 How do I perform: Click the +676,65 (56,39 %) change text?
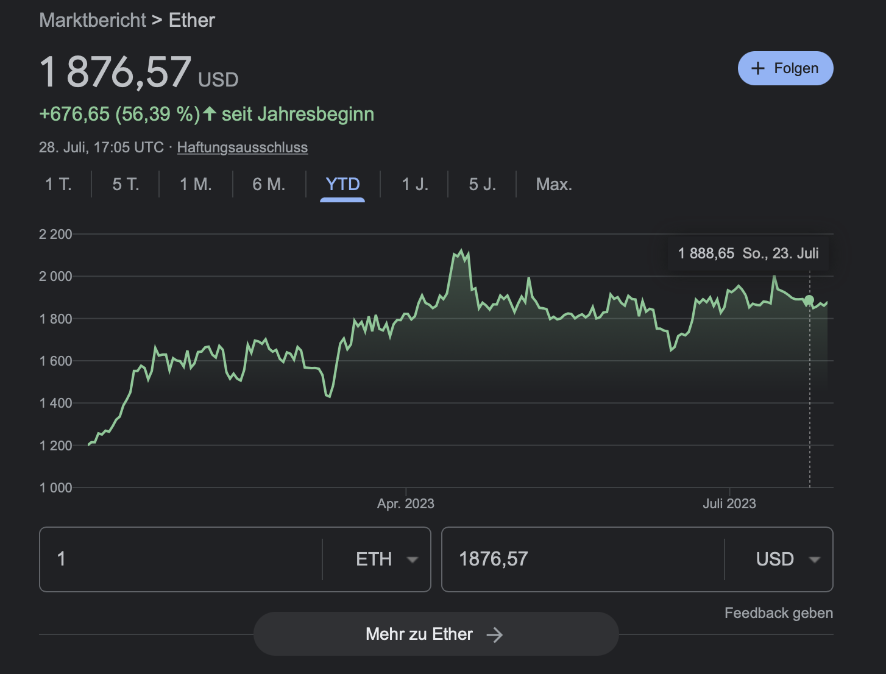tap(119, 115)
